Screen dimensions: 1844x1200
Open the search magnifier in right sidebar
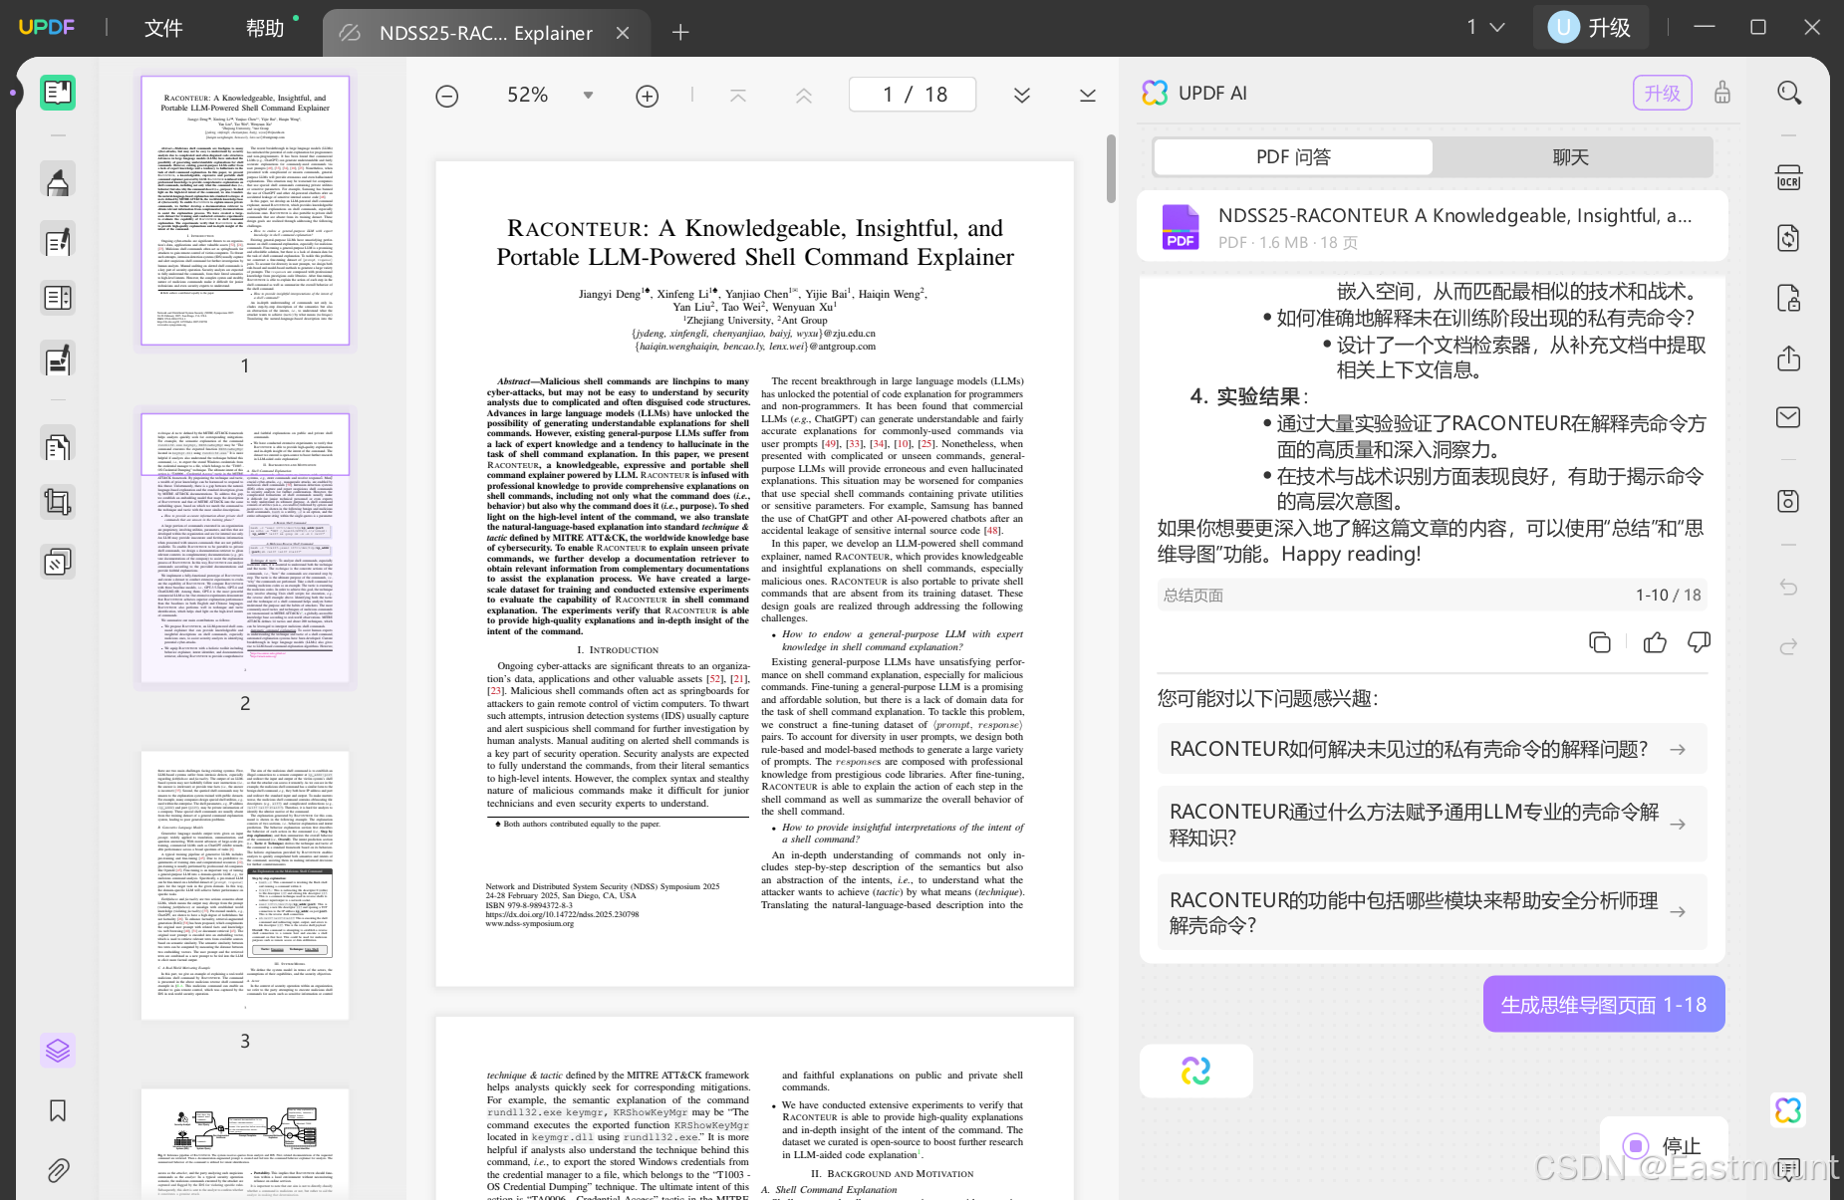1789,93
